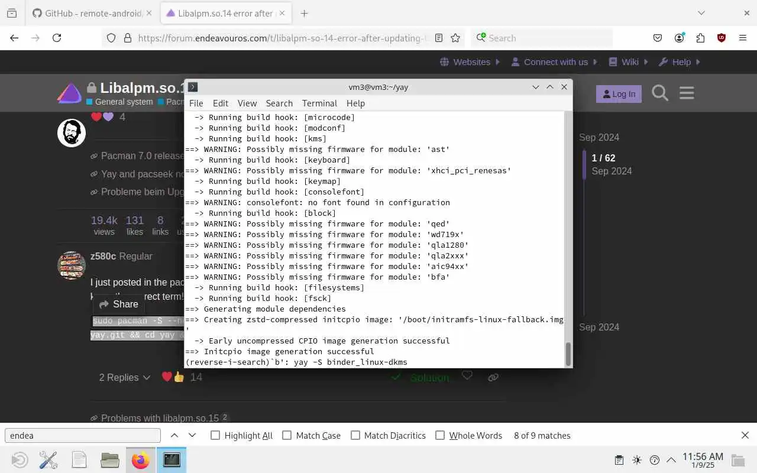Viewport: 757px width, 473px height.
Task: Go back with the browser back arrow
Action: pos(14,38)
